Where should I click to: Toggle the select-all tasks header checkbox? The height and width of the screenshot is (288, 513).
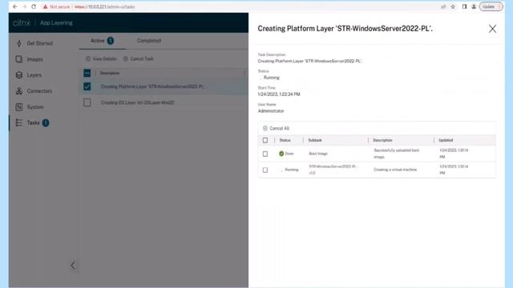coord(87,73)
